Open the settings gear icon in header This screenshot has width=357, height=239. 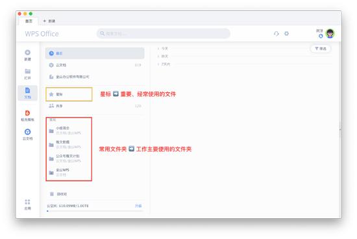287,34
